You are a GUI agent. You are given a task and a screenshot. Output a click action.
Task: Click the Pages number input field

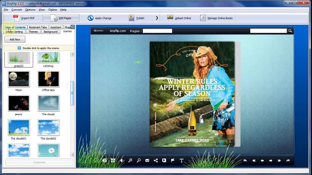[x=157, y=31]
